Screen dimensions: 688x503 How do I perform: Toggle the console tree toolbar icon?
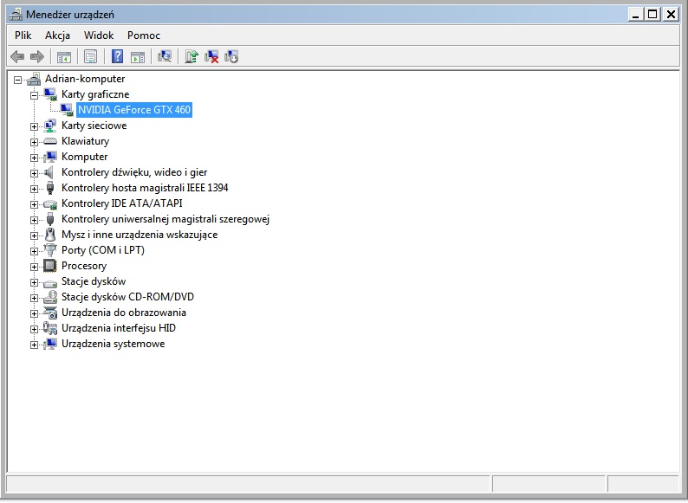(x=63, y=56)
